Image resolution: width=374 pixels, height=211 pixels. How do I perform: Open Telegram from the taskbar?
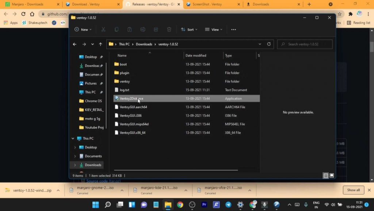[228, 204]
